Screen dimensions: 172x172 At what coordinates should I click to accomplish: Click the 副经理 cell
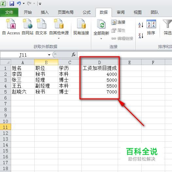(x=46, y=86)
